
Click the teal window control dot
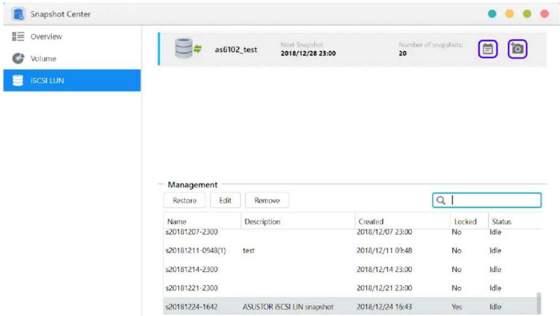pyautogui.click(x=492, y=14)
